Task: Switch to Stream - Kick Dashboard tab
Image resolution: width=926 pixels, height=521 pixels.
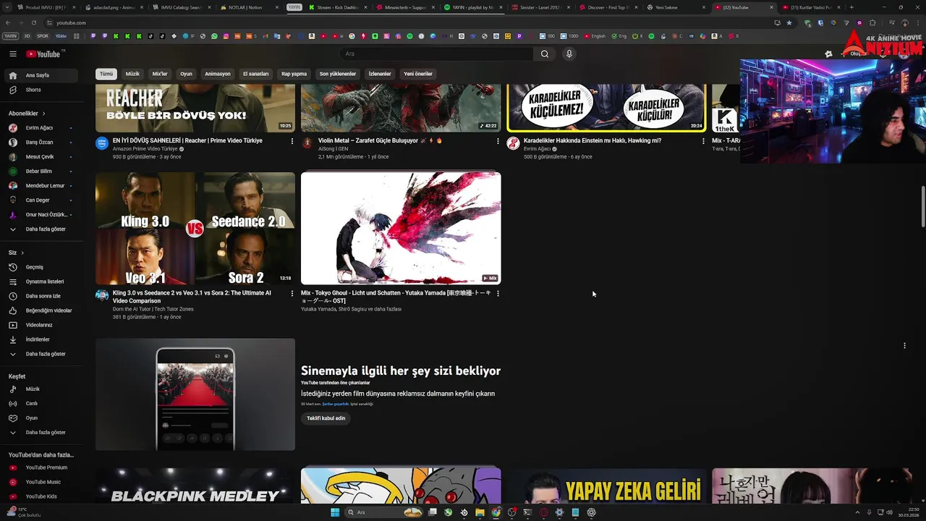Action: (339, 7)
